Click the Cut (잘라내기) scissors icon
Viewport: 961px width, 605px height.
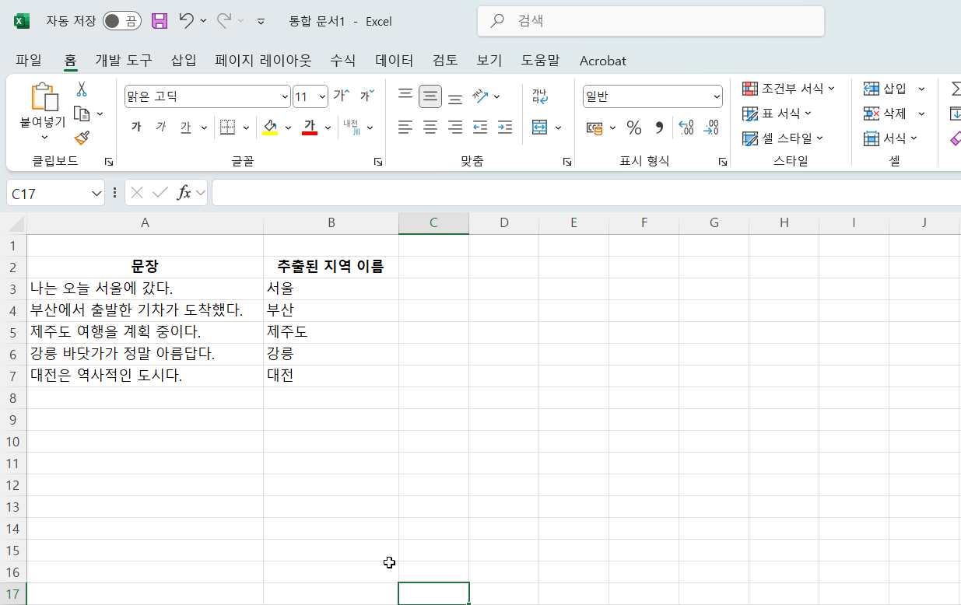pos(80,89)
